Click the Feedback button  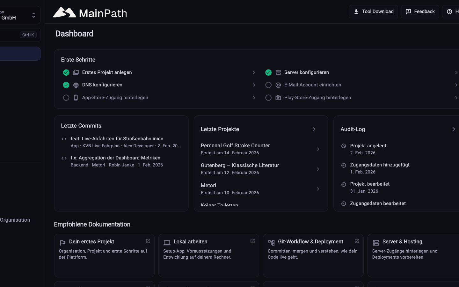click(x=420, y=12)
